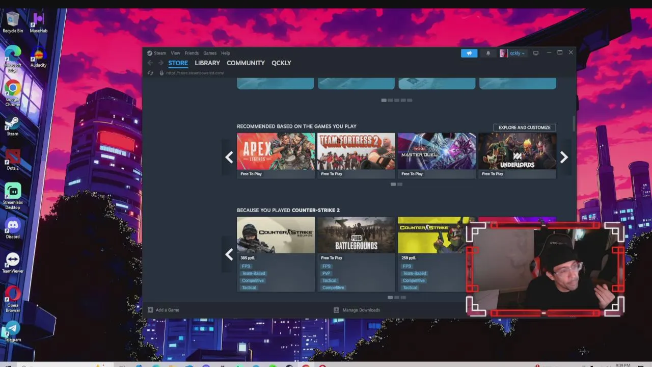Click Free To Play under Apex Legends
Image resolution: width=652 pixels, height=367 pixels.
pos(251,174)
